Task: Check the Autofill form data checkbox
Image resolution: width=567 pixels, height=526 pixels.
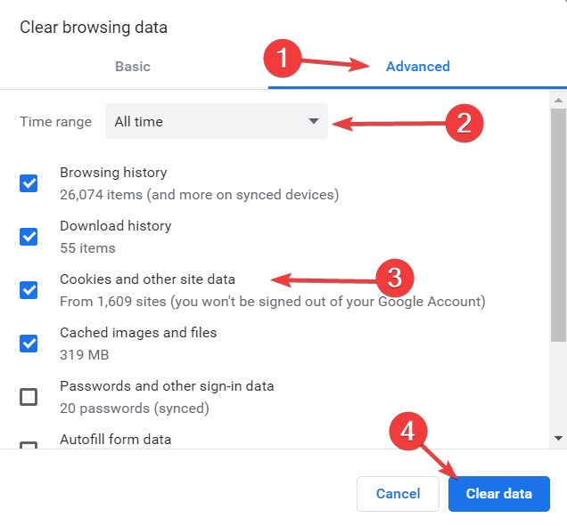Action: coord(29,445)
